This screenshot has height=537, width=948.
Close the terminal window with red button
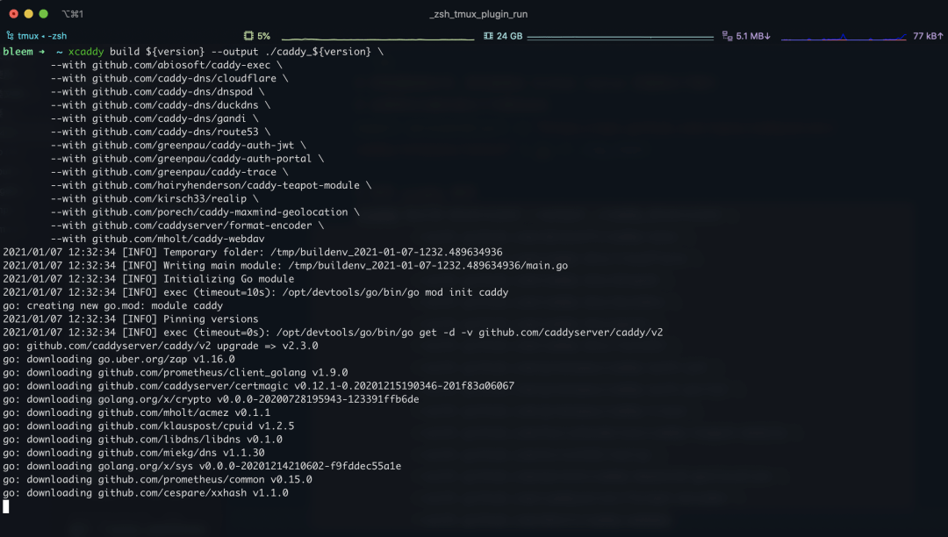point(14,13)
